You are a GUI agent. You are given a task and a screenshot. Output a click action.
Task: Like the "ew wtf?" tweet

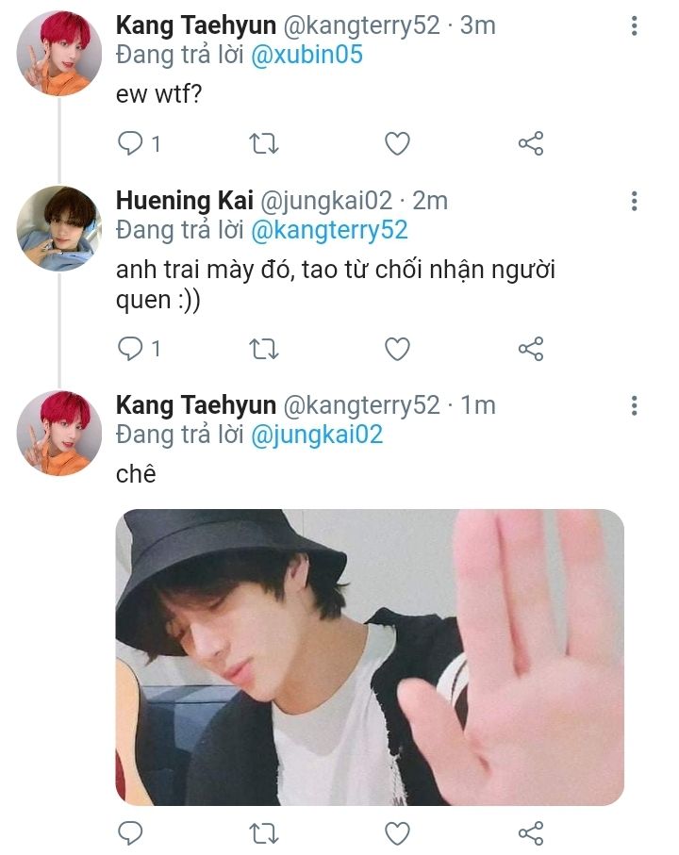398,144
